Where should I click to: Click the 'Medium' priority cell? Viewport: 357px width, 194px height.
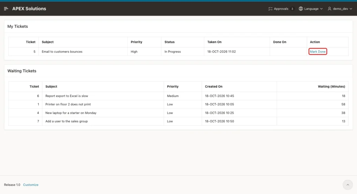pos(173,96)
